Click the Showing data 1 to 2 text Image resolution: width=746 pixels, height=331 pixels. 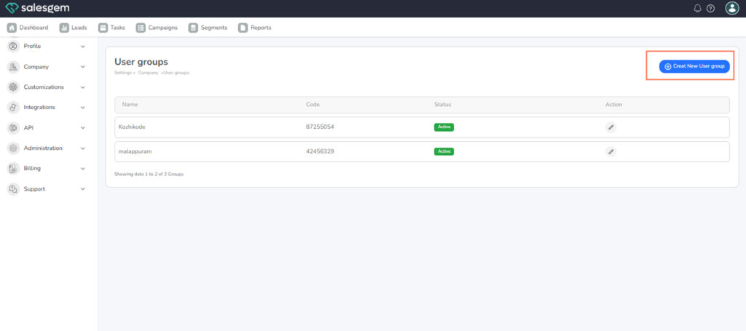(149, 175)
